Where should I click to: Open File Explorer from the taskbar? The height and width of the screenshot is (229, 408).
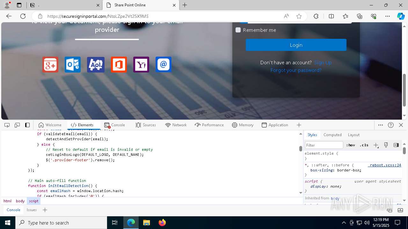146,223
